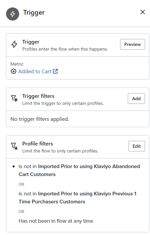Screen dimensions: 150x235
Task: Select the No trigger filters applied text
Action: pos(40,119)
